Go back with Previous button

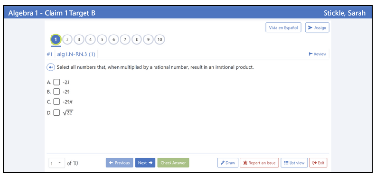tap(120, 163)
